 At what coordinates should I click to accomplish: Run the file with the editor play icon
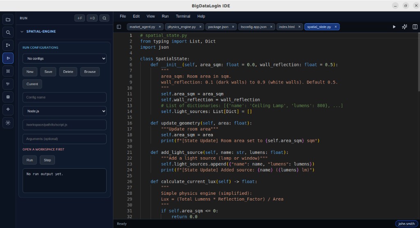[x=394, y=27]
